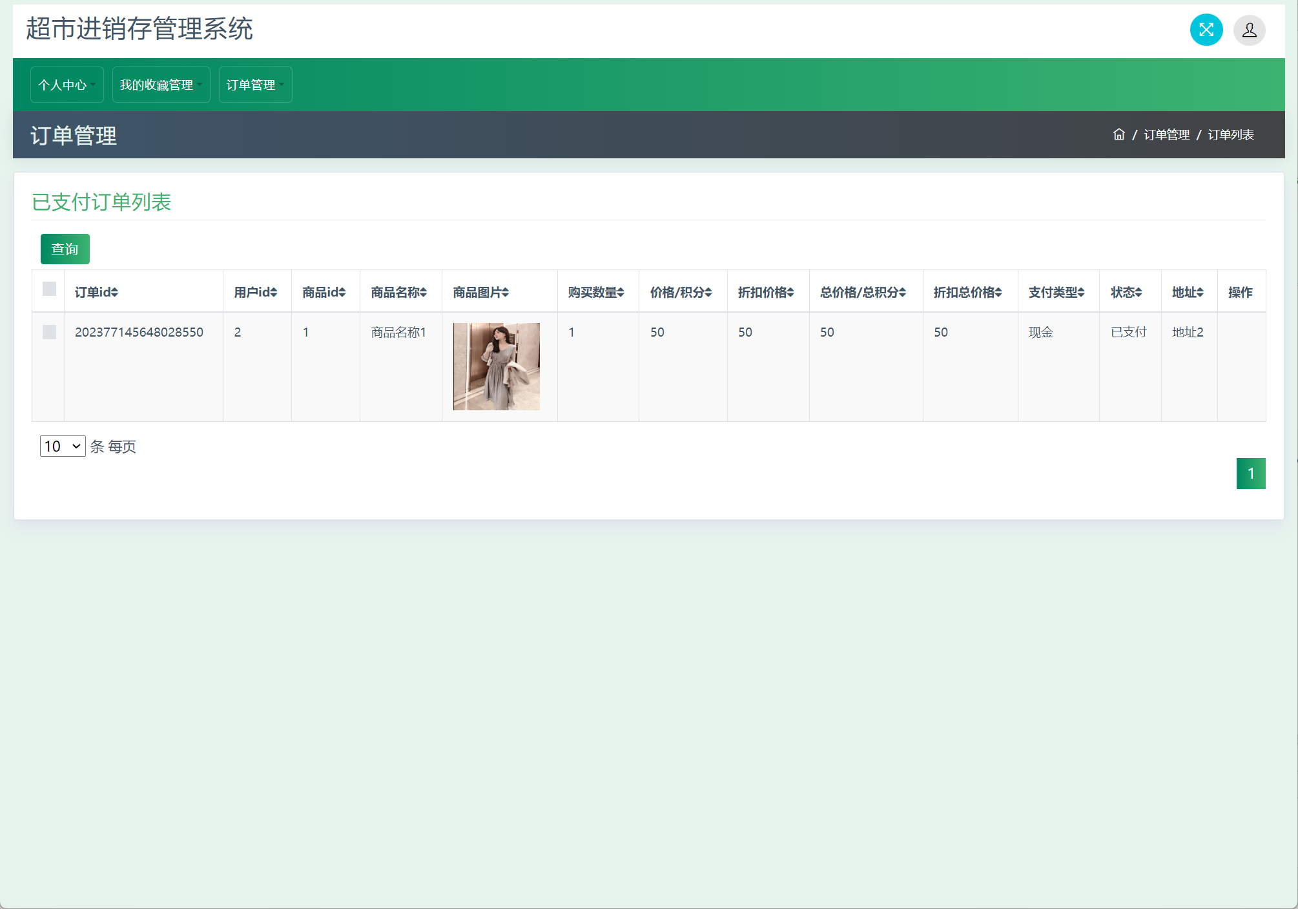Sort by 订单id column arrows
The height and width of the screenshot is (909, 1298).
point(114,293)
